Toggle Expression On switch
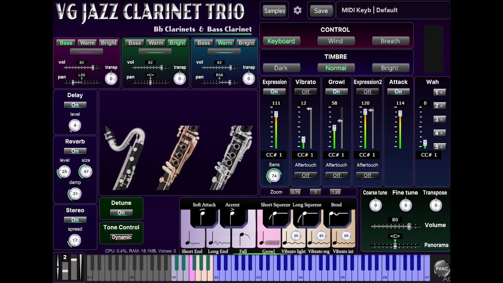 click(x=274, y=92)
